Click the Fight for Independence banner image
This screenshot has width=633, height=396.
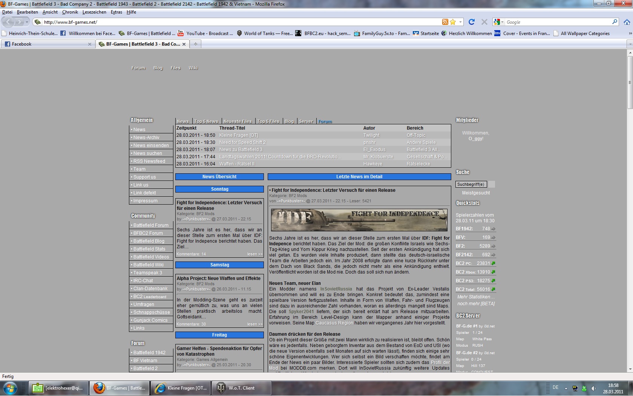point(359,220)
